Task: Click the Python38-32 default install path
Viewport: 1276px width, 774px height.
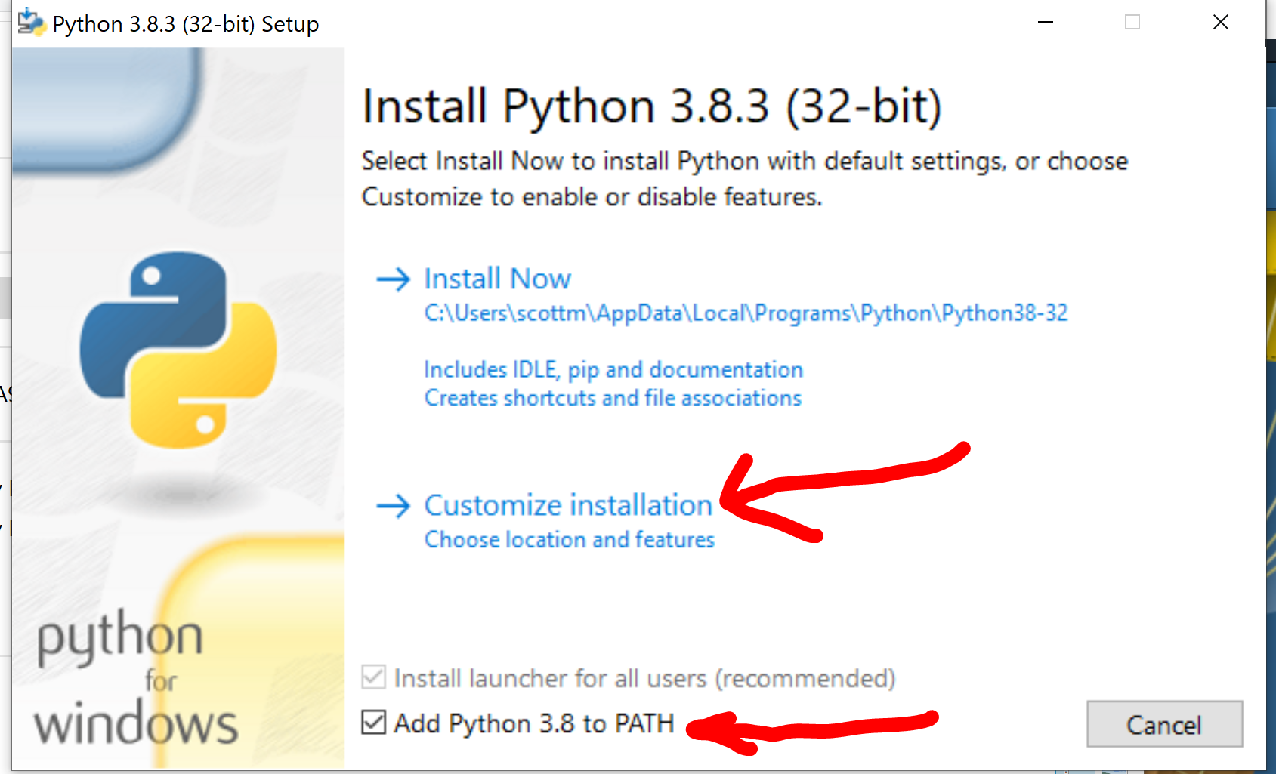Action: coord(746,313)
